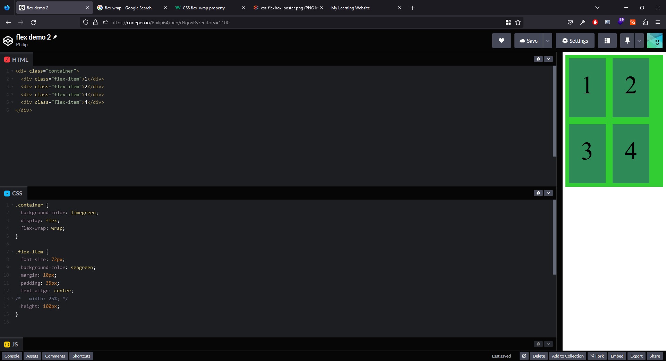Go back to previous page
The height and width of the screenshot is (361, 666).
click(x=8, y=23)
